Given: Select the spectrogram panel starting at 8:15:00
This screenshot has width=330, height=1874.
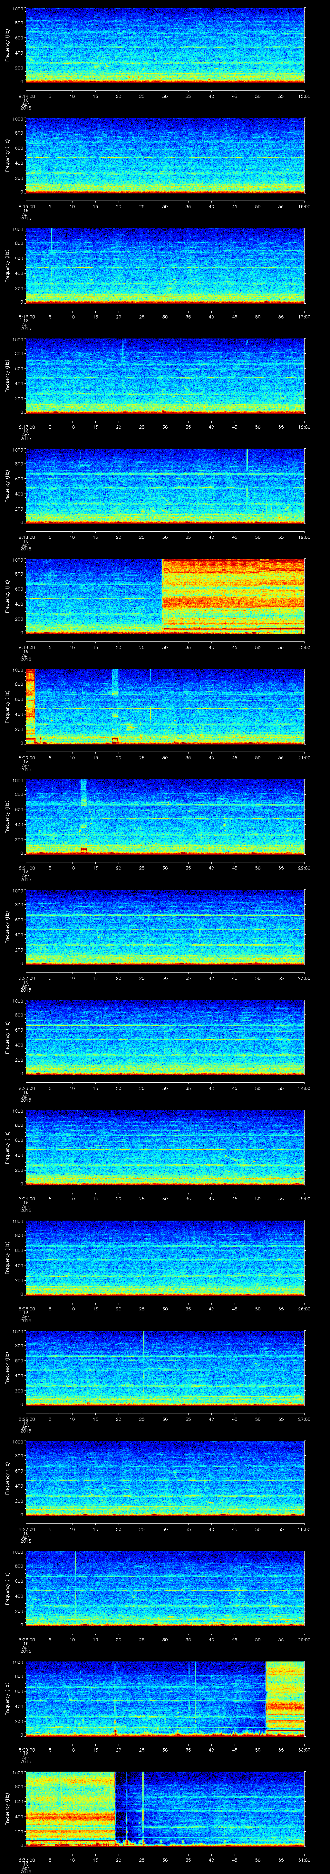Looking at the screenshot, I should point(165,156).
